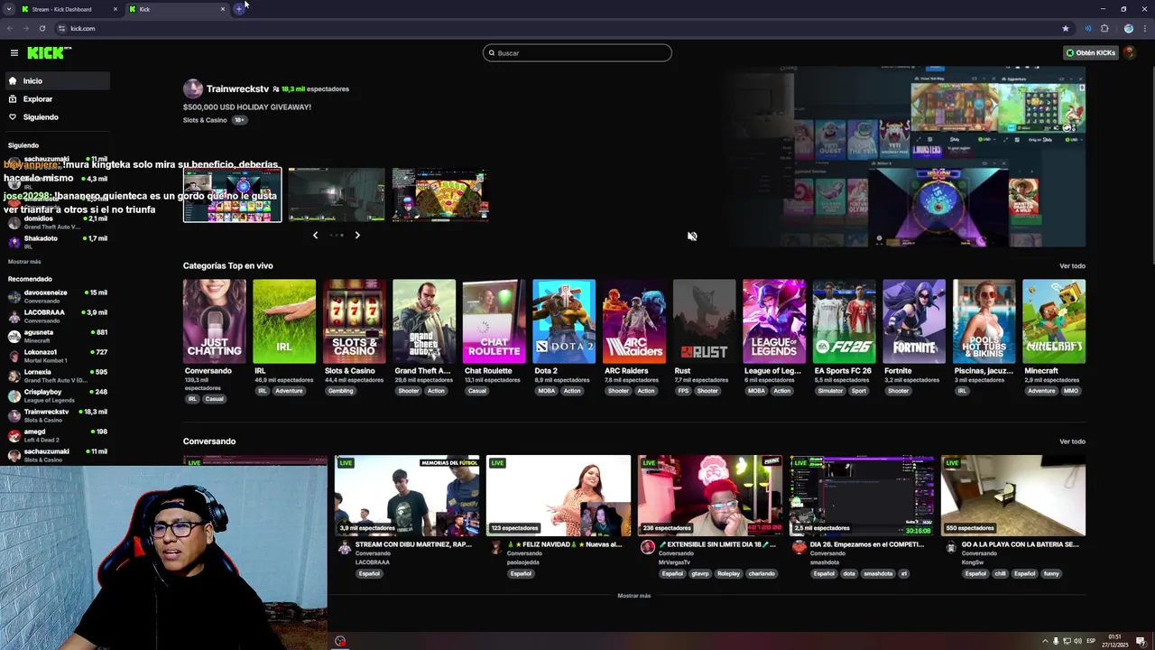
Task: Open the Dota 2 category card
Action: click(564, 321)
